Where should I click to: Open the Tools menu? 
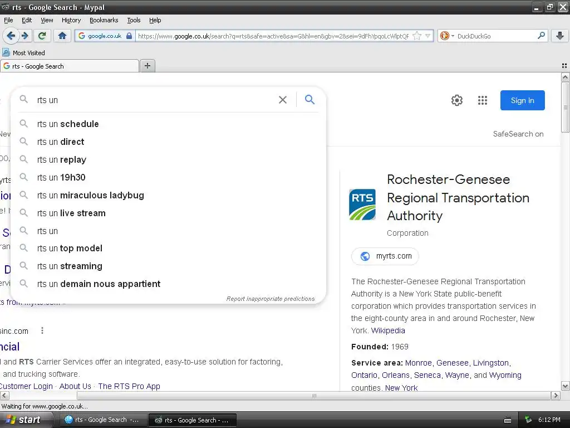[134, 20]
